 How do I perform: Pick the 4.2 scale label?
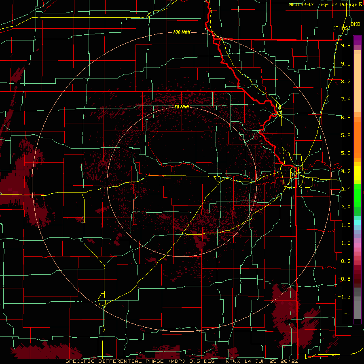pyautogui.click(x=346, y=171)
